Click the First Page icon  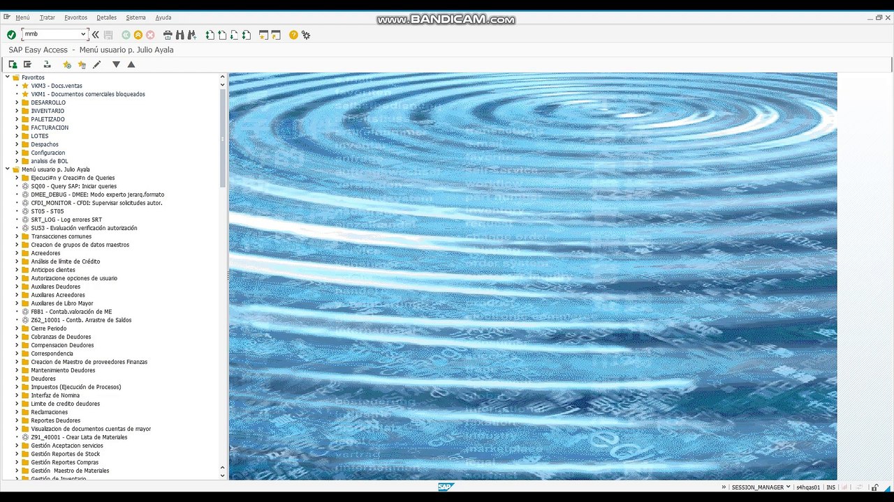coord(210,35)
